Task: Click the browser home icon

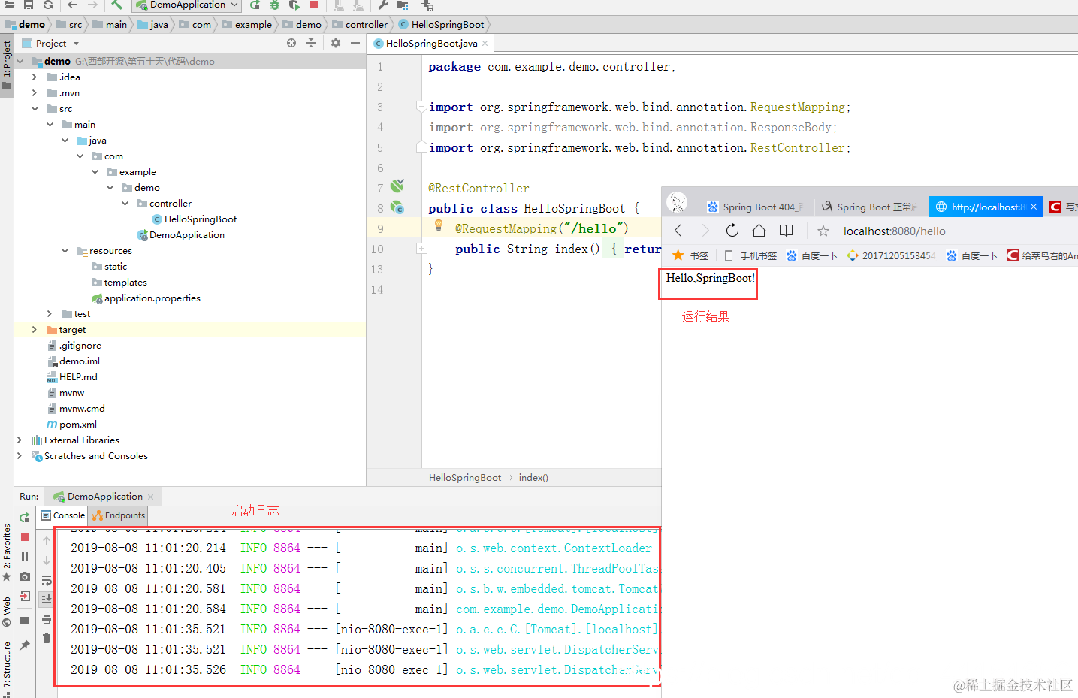Action: [x=759, y=231]
